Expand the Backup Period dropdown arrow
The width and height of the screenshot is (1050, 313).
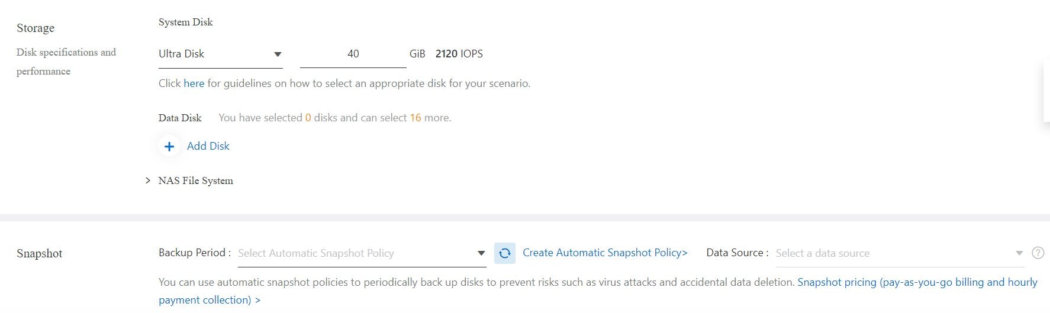pos(481,253)
